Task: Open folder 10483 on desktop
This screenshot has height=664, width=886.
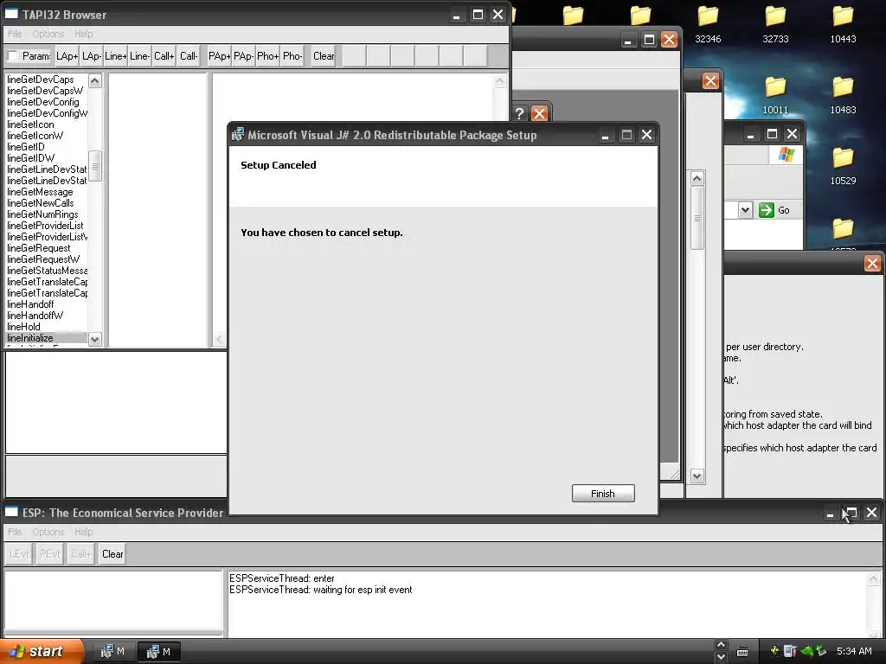Action: click(x=843, y=95)
